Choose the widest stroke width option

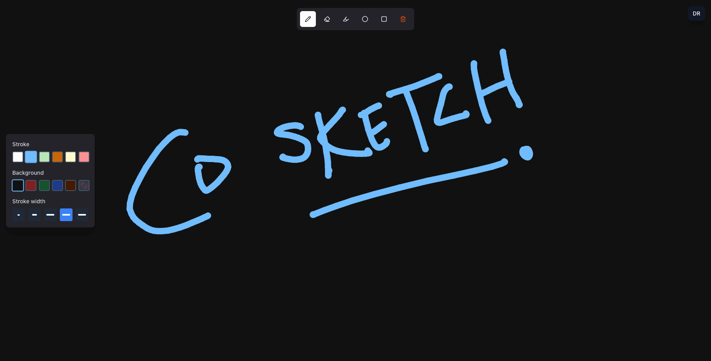click(x=82, y=215)
